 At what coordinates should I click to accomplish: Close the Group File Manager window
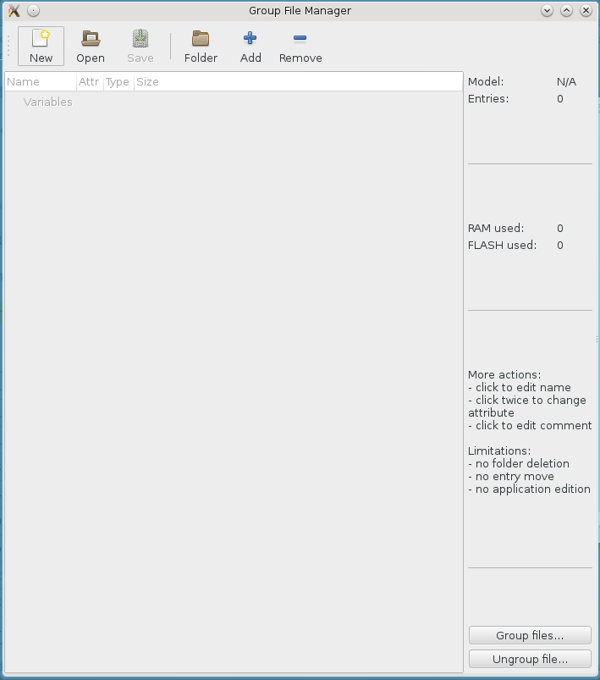(586, 11)
